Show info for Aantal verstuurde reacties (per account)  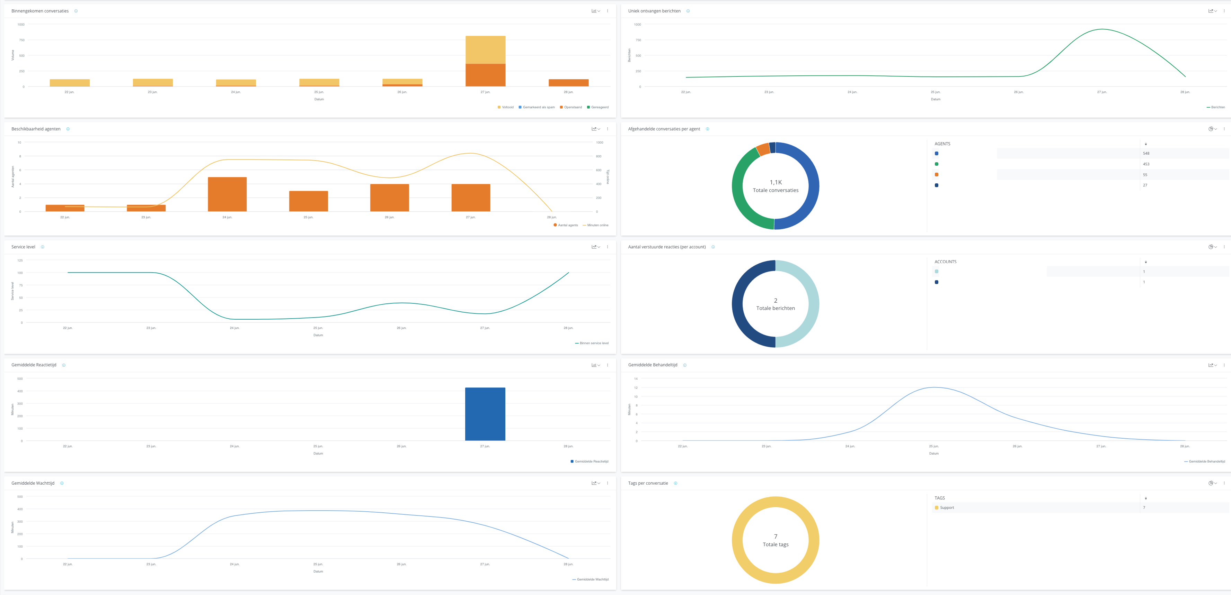coord(713,247)
